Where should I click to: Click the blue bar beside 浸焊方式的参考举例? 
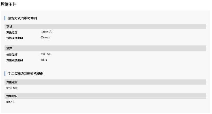(5, 18)
